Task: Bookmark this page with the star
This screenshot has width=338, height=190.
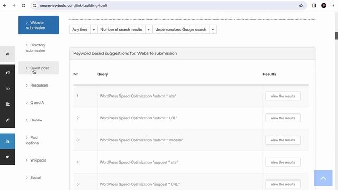Action: pos(301,6)
